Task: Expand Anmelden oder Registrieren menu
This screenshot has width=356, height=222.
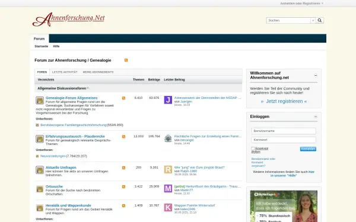Action: 301,4
